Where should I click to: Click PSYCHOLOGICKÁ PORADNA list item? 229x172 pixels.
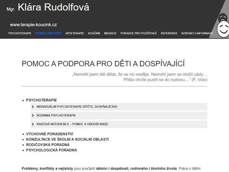(51, 150)
